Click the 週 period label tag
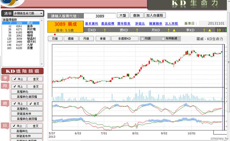The height and width of the screenshot is (141, 230). tap(5, 103)
